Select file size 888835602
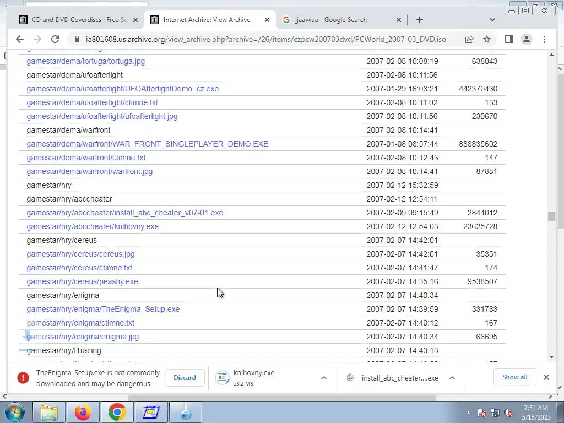 coord(478,144)
